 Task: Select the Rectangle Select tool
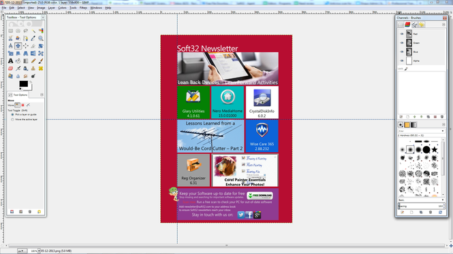11,31
